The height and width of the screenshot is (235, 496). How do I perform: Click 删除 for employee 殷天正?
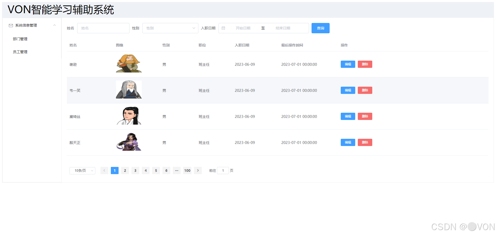click(x=365, y=142)
